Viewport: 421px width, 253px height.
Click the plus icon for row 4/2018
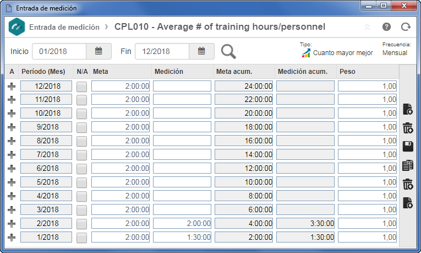12,196
